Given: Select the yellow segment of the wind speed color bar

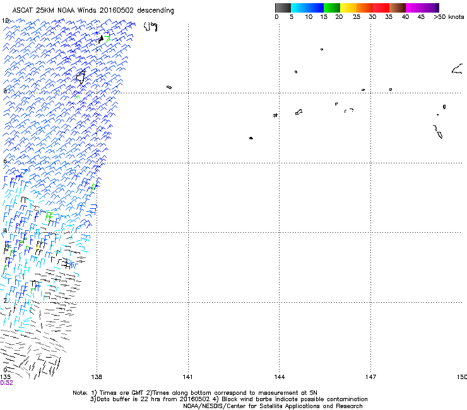Looking at the screenshot, I should point(348,8).
